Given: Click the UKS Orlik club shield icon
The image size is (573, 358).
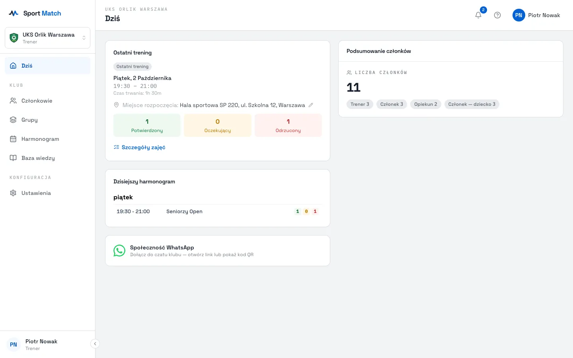Looking at the screenshot, I should (x=14, y=38).
